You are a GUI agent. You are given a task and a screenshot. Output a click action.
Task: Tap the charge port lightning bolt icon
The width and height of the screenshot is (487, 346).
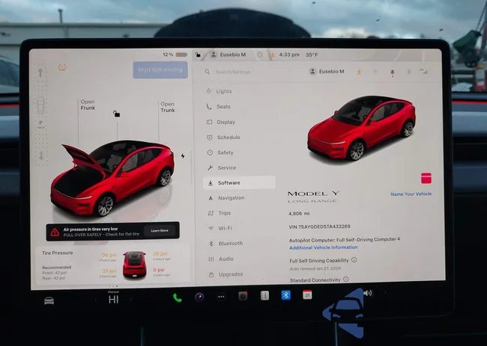(182, 156)
